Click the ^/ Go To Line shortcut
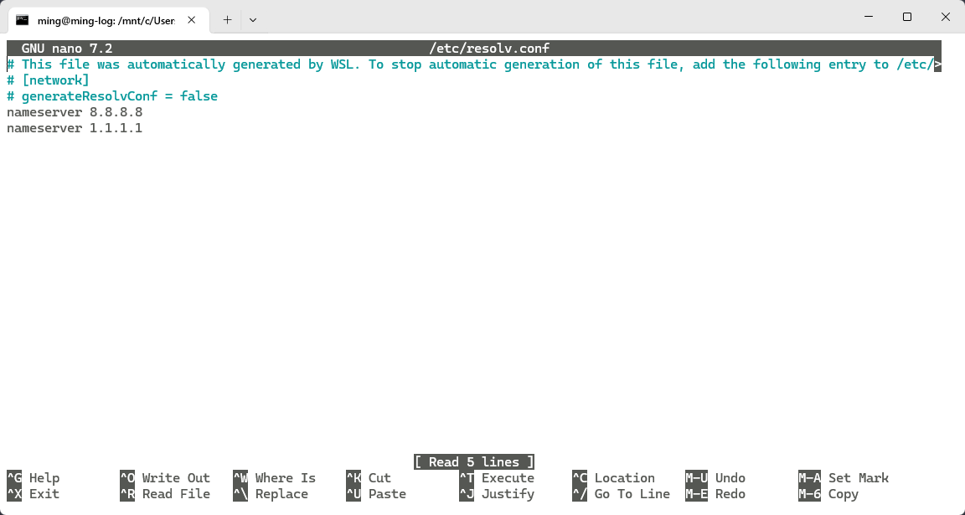The image size is (965, 515). 621,494
